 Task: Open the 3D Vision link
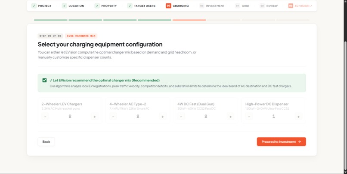click(x=301, y=6)
